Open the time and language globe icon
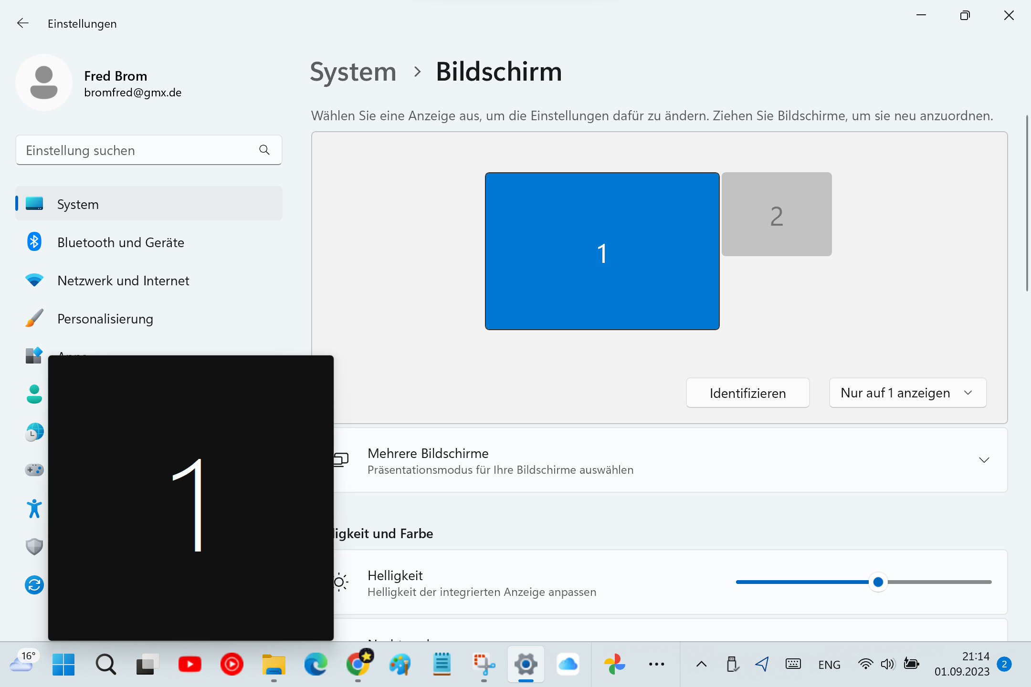 [34, 432]
